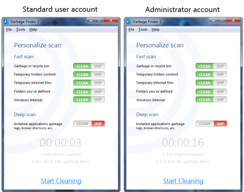Set Temporary Internet files to SKIP, Administrator window
Viewport: 244px width, 192px height.
tap(220, 83)
